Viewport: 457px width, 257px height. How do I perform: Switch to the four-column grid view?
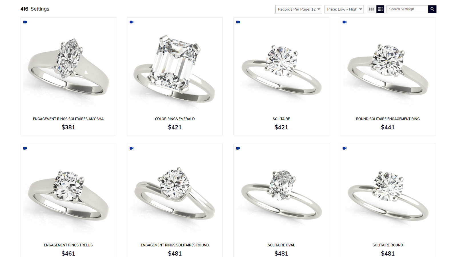pyautogui.click(x=380, y=9)
